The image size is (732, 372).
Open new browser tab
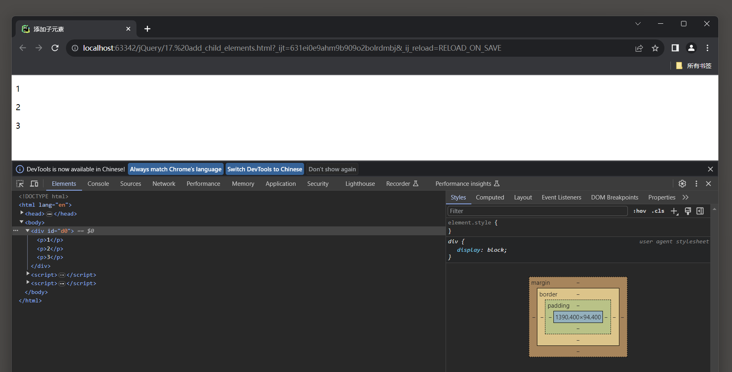pyautogui.click(x=147, y=29)
